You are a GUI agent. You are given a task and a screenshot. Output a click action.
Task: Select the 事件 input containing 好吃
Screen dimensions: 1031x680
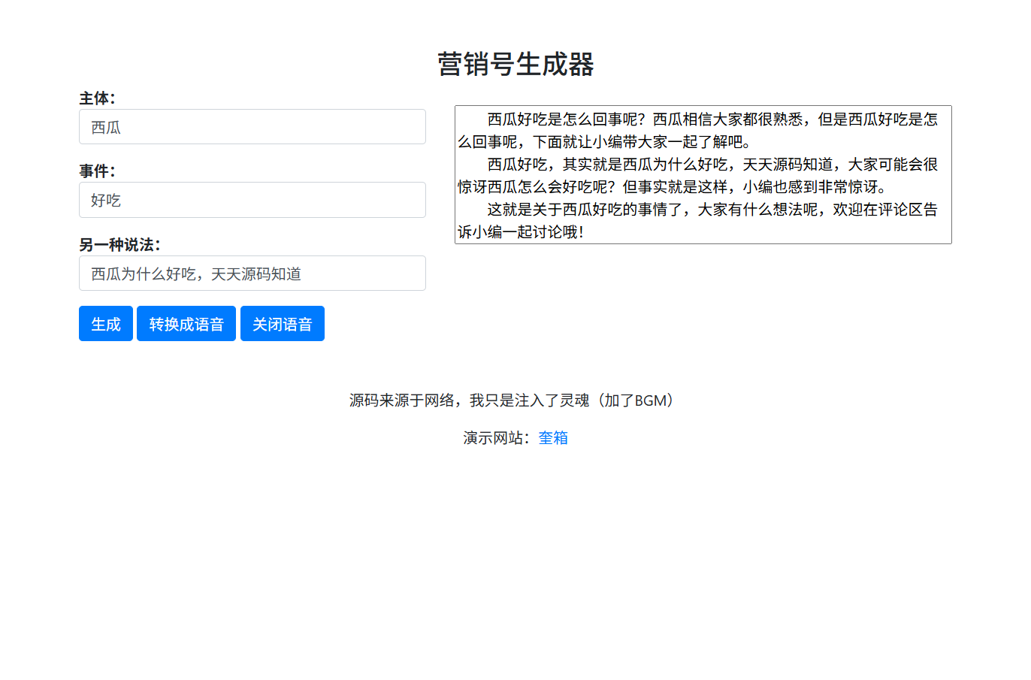coord(252,200)
